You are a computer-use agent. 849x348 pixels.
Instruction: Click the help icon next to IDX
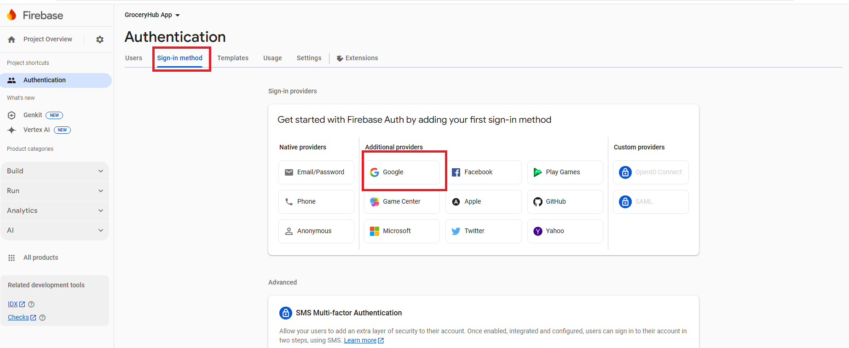tap(31, 304)
